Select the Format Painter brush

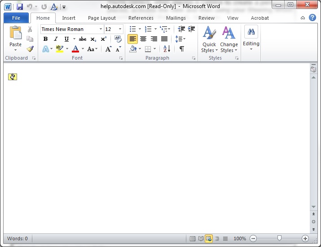tap(30, 49)
